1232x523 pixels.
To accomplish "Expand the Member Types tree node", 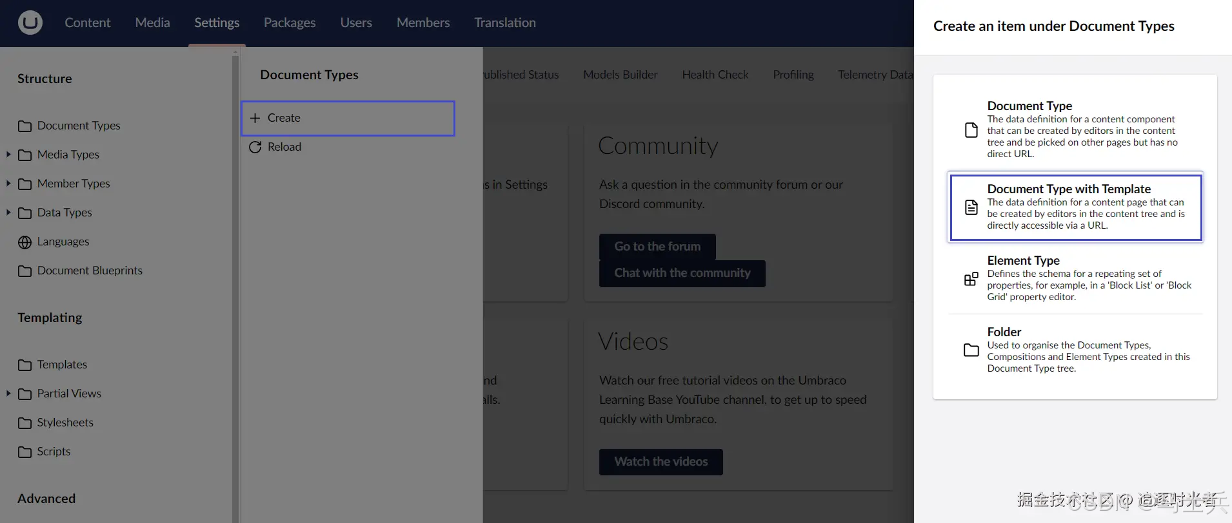I will pyautogui.click(x=8, y=184).
